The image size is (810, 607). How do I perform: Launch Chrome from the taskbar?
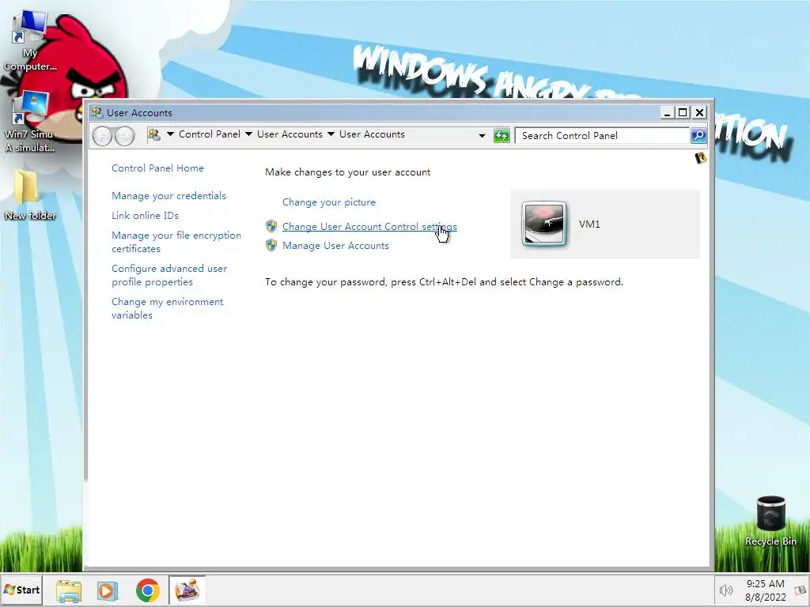click(x=148, y=590)
